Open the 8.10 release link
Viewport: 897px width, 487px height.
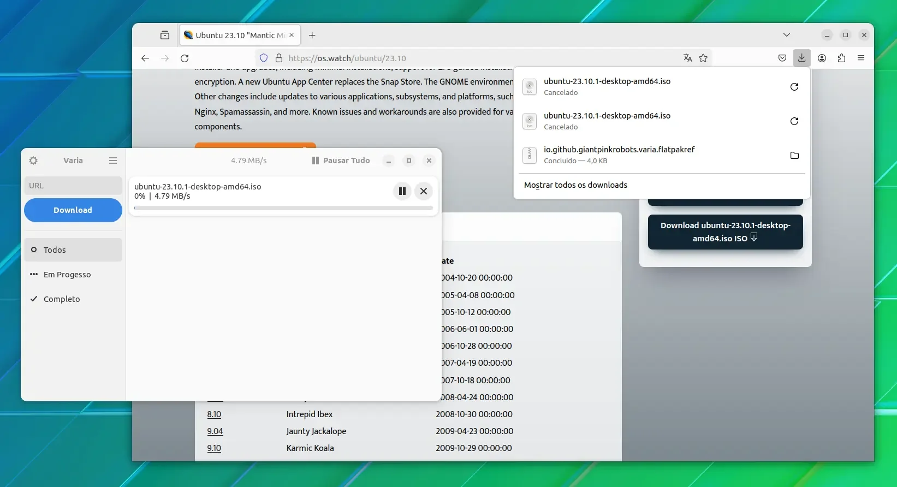coord(214,414)
